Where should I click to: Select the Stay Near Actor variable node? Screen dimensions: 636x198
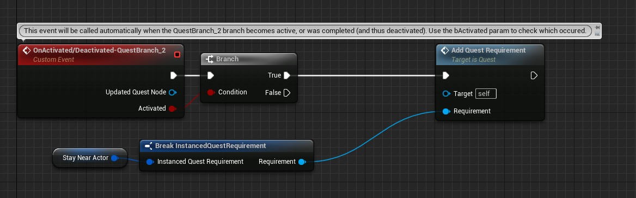tap(90, 158)
